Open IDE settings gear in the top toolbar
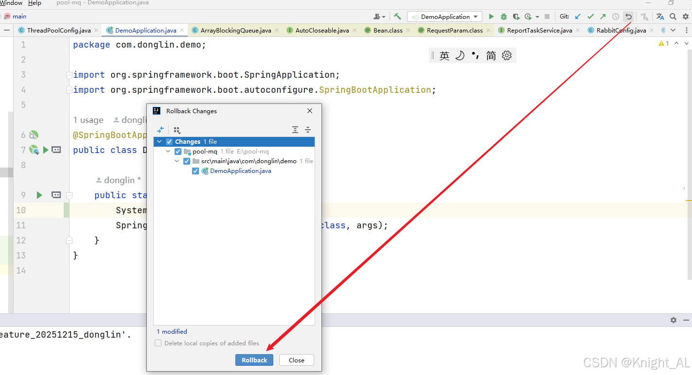Screen dimensions: 692x375 tap(686, 17)
